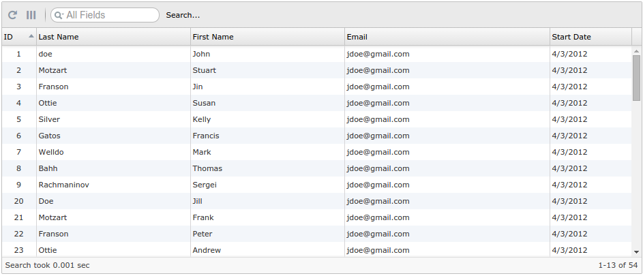Click the ID column sort arrow
Screen dimensions: 643x276
click(31, 36)
